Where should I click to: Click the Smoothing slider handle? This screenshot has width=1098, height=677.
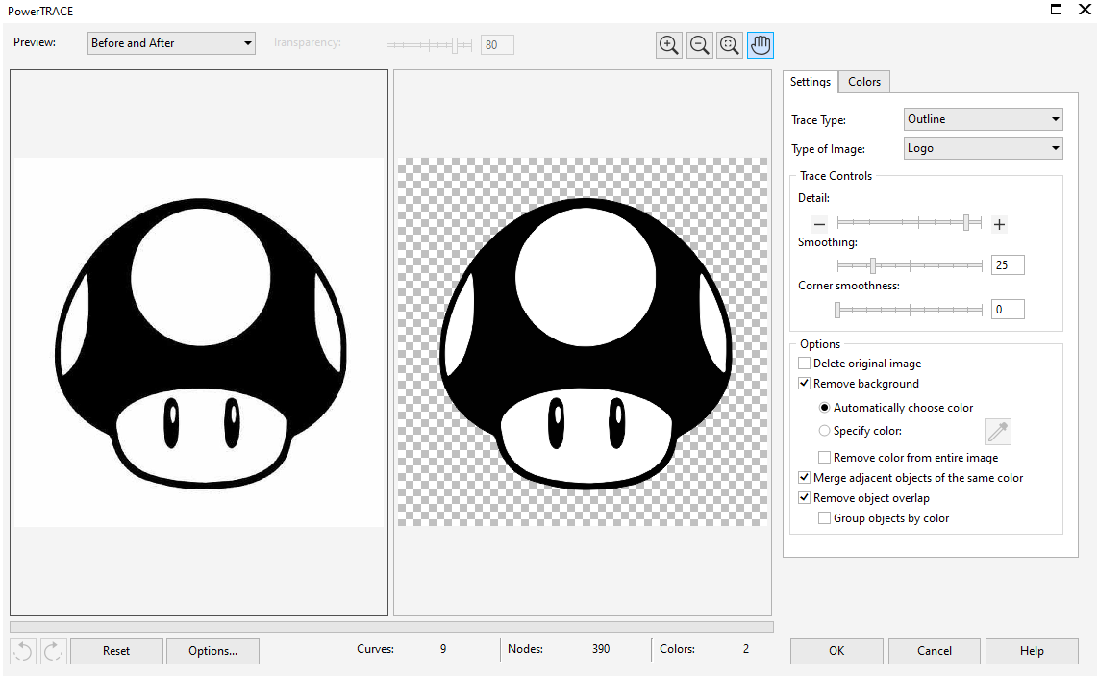[872, 265]
